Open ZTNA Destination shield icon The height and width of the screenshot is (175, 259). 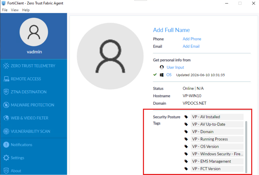pos(6,92)
